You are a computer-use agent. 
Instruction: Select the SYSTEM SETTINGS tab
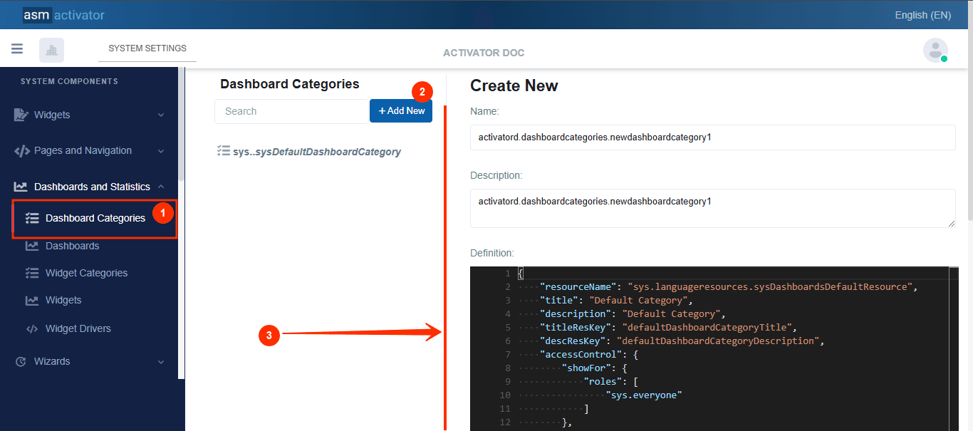(147, 48)
